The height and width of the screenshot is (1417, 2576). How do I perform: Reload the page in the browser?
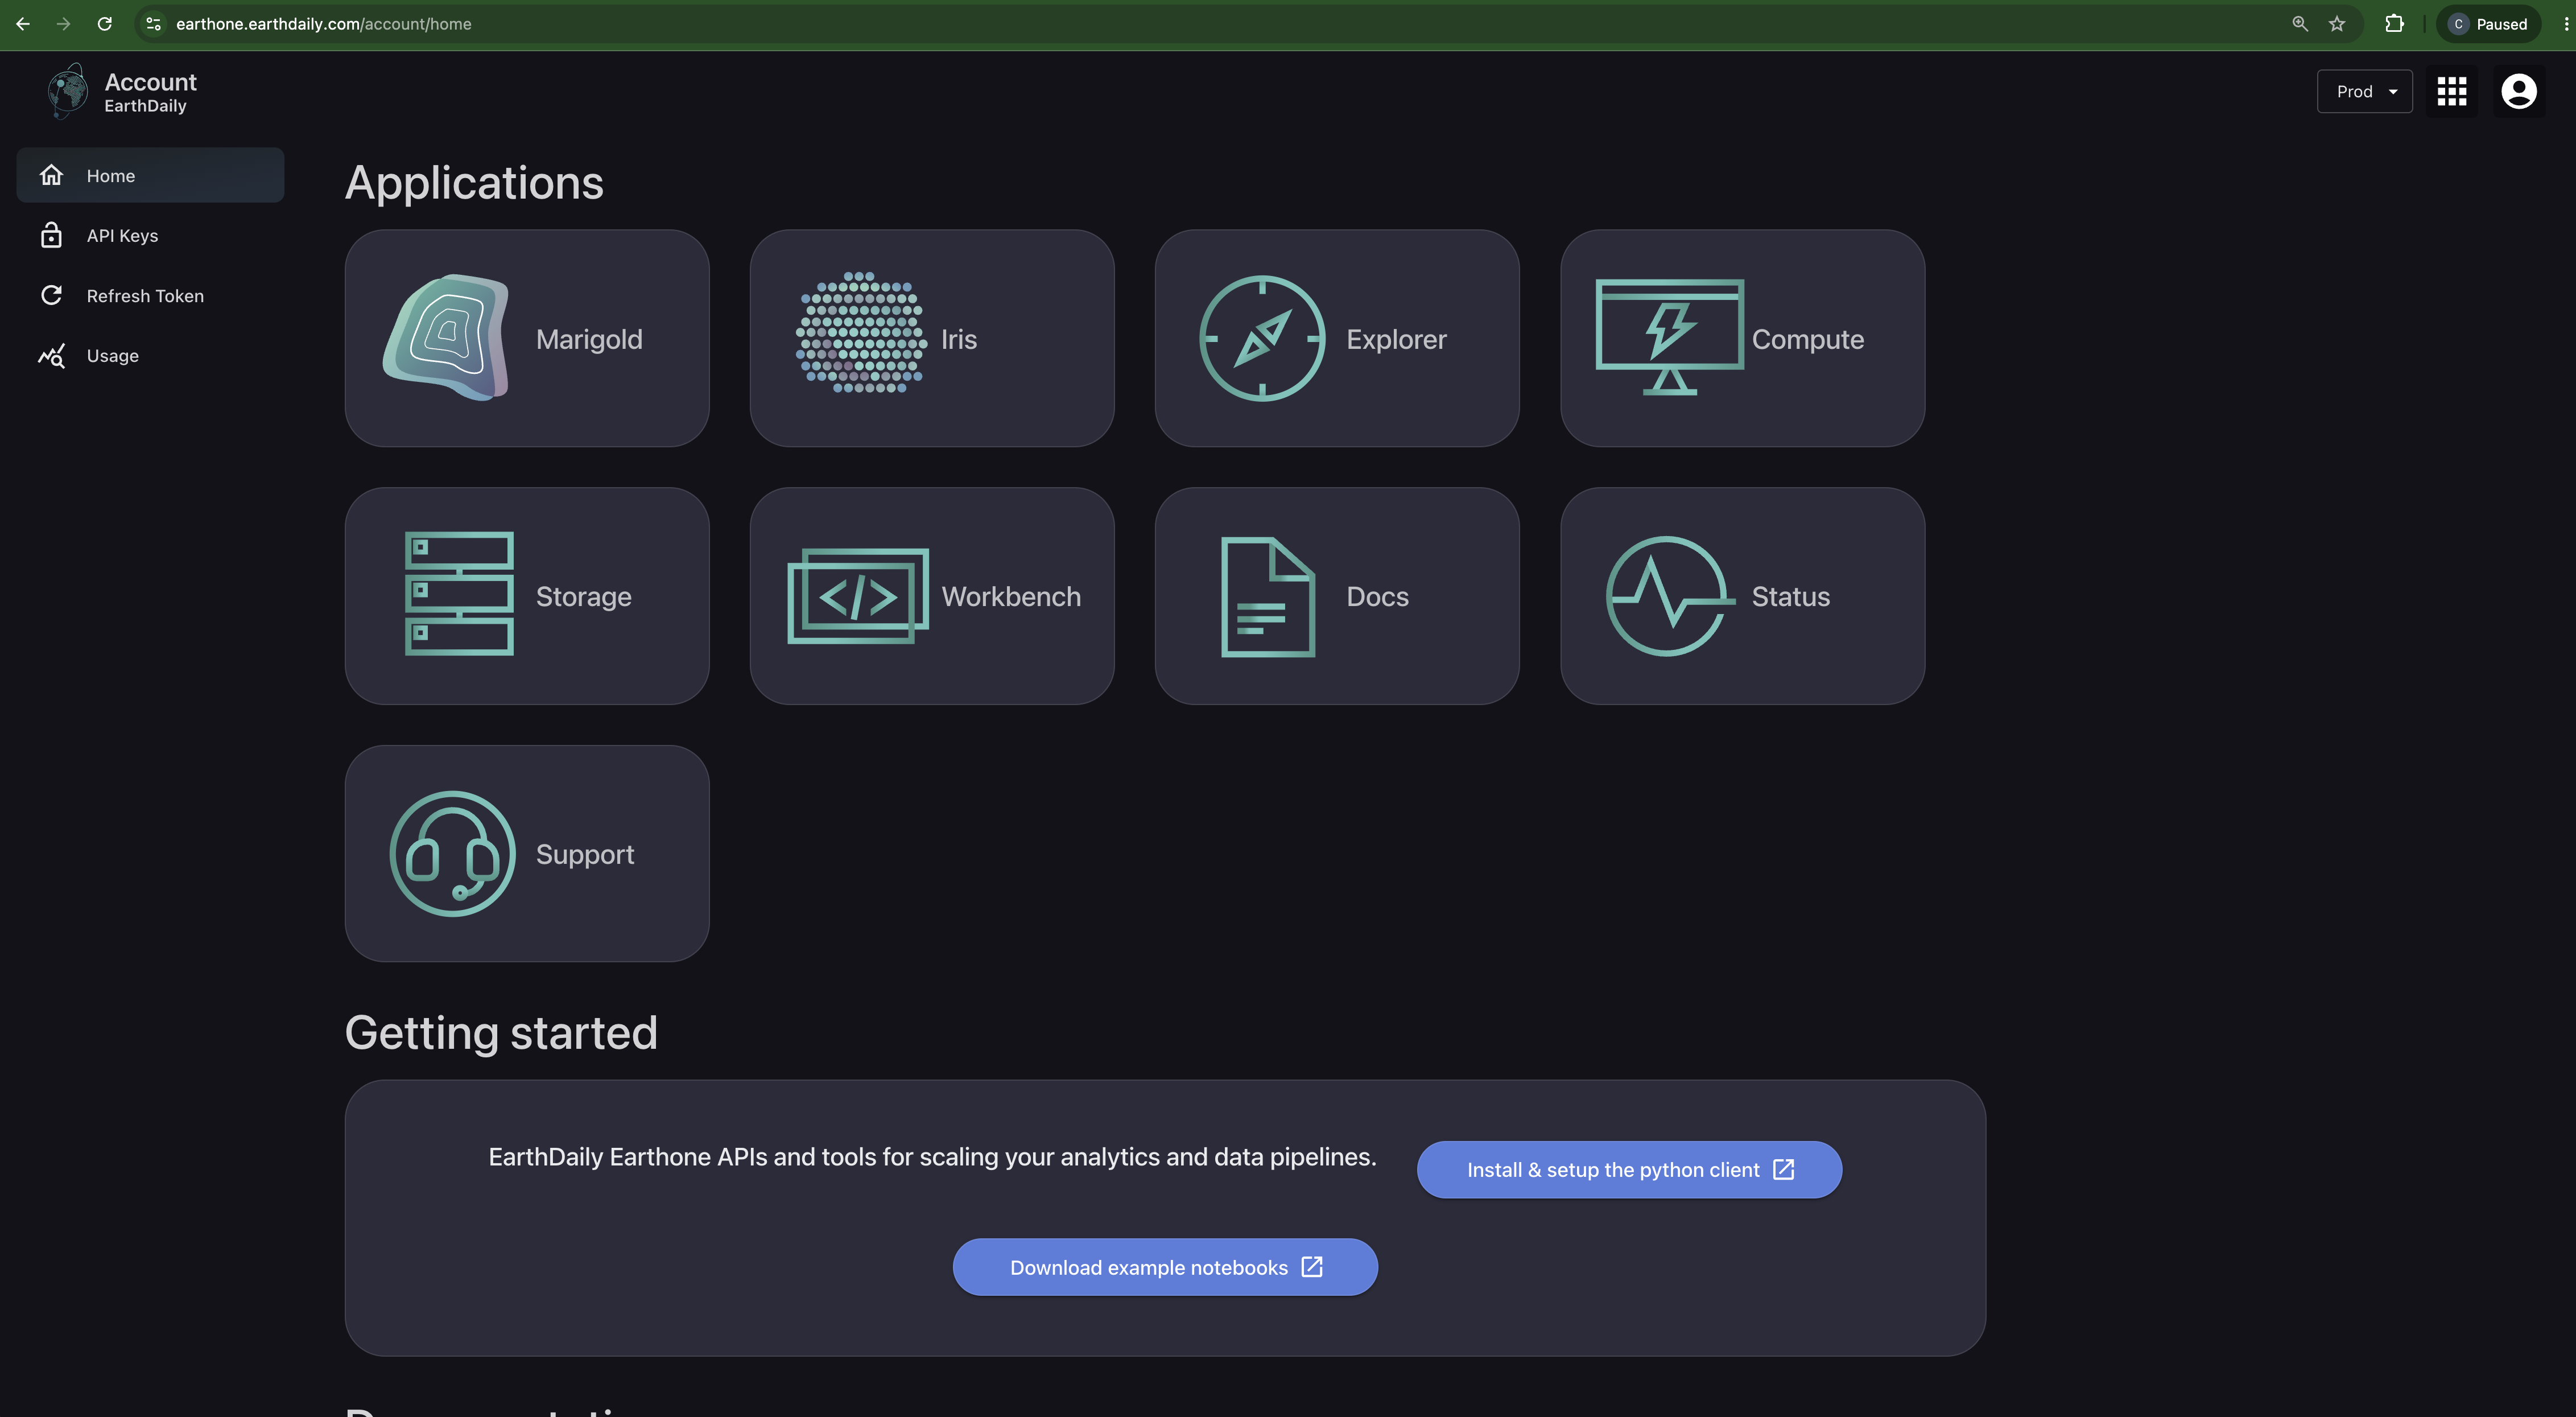pos(105,24)
